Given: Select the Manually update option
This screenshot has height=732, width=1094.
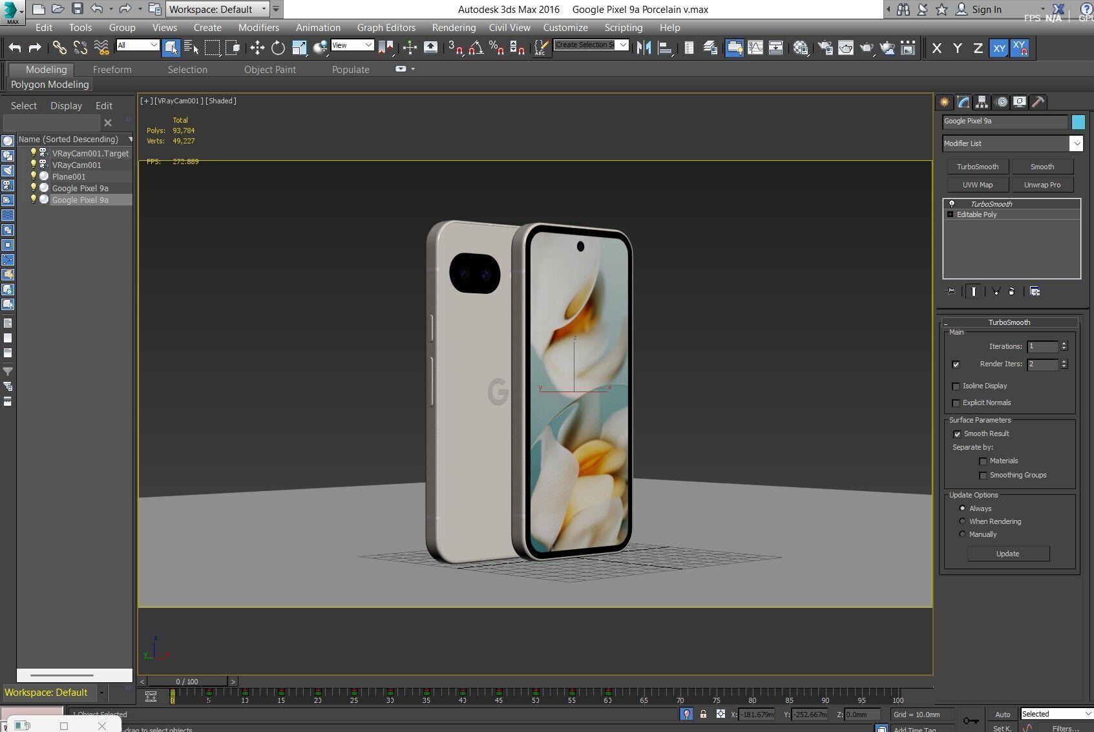Looking at the screenshot, I should pos(962,534).
